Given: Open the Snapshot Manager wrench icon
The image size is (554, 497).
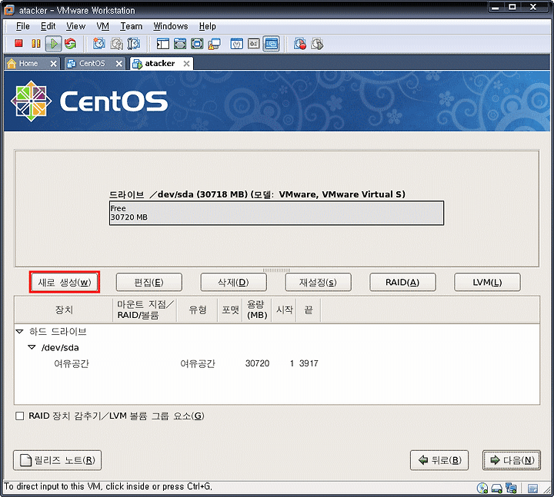Looking at the screenshot, I should (134, 44).
